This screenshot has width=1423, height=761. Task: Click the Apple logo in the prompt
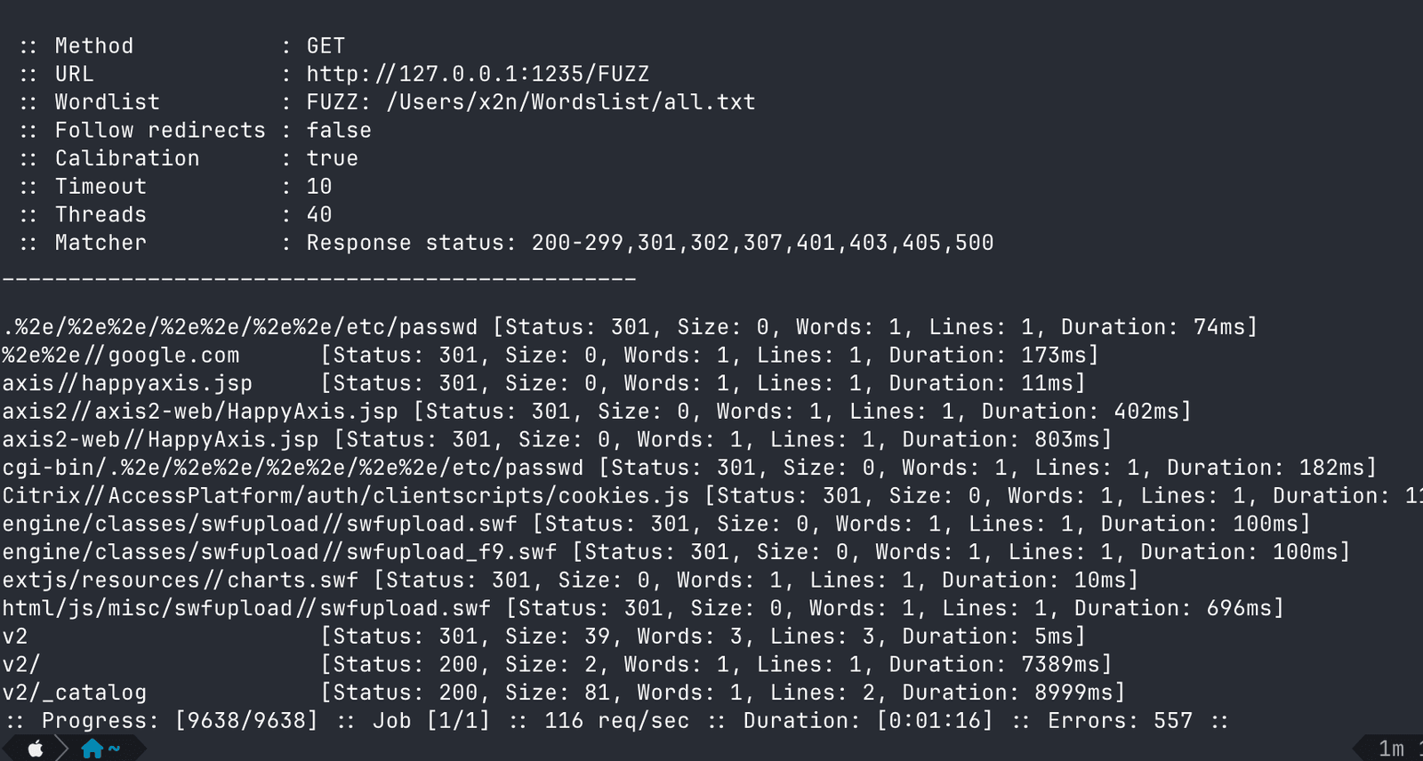(x=36, y=749)
